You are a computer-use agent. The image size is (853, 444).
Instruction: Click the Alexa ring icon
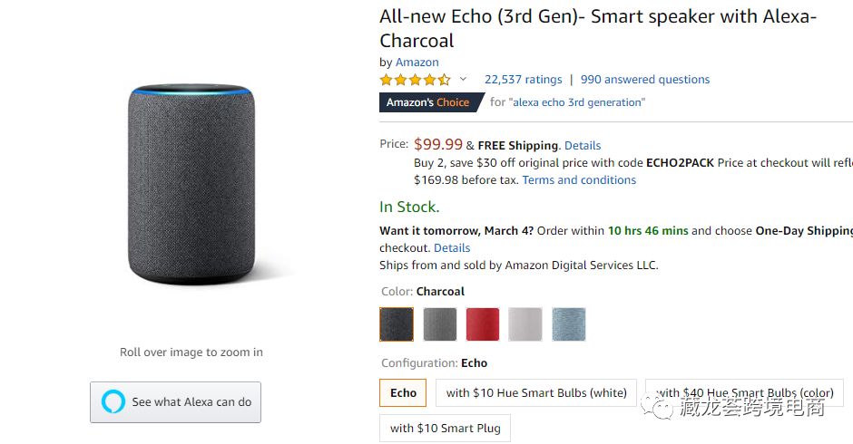(x=113, y=401)
